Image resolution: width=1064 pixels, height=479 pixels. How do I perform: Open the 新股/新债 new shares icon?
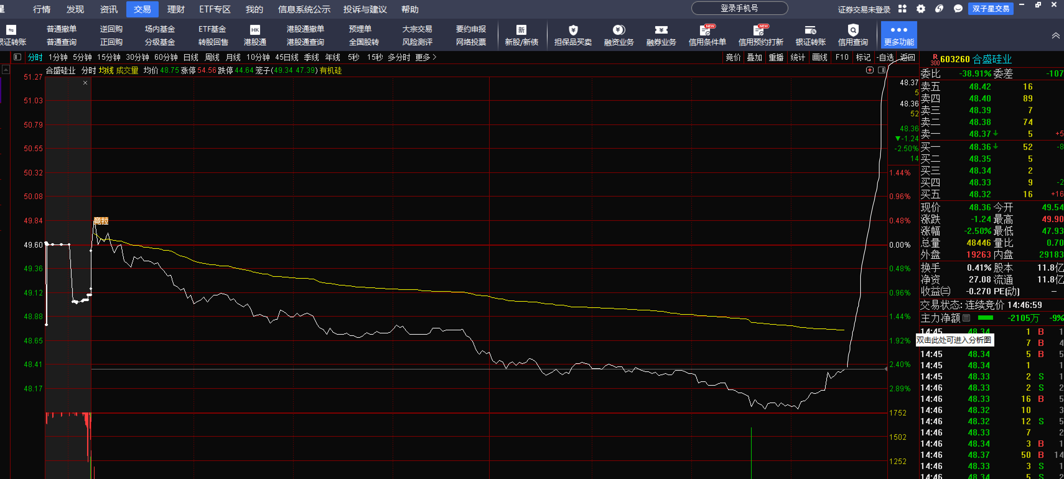coord(521,30)
